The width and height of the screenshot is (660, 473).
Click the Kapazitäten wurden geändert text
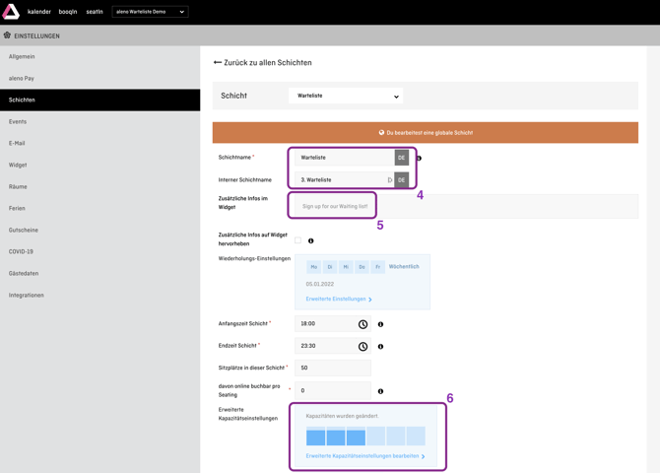coord(342,416)
